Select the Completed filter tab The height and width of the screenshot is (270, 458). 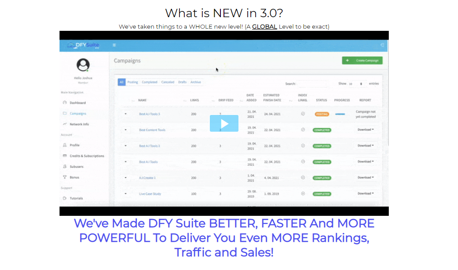[149, 82]
